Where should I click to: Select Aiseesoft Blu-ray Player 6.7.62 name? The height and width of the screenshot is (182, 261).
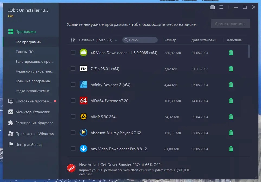[x=116, y=133]
